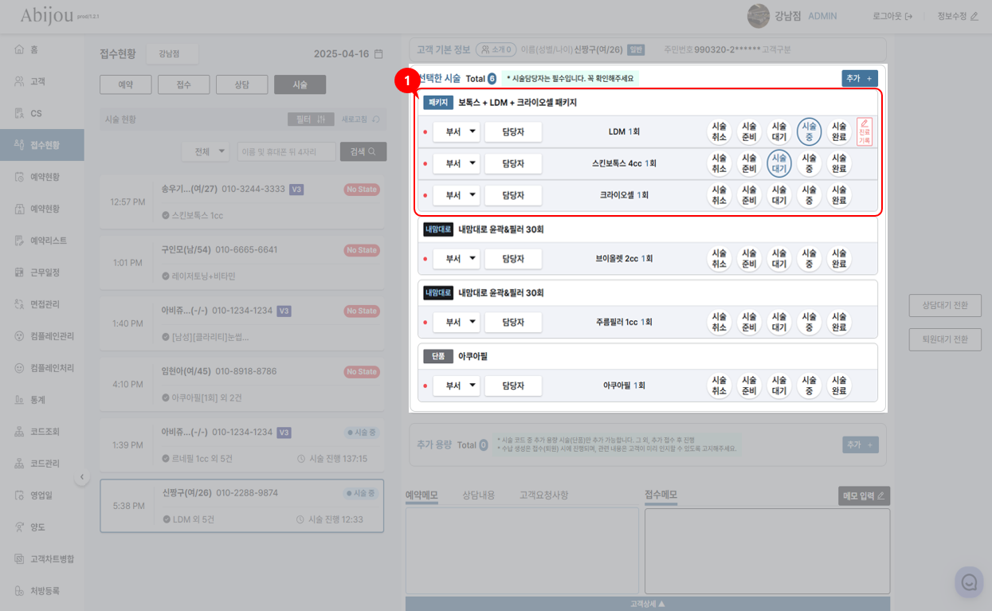Viewport: 992px width, 611px height.
Task: Expand the 고객상세 bar
Action: pyautogui.click(x=647, y=604)
